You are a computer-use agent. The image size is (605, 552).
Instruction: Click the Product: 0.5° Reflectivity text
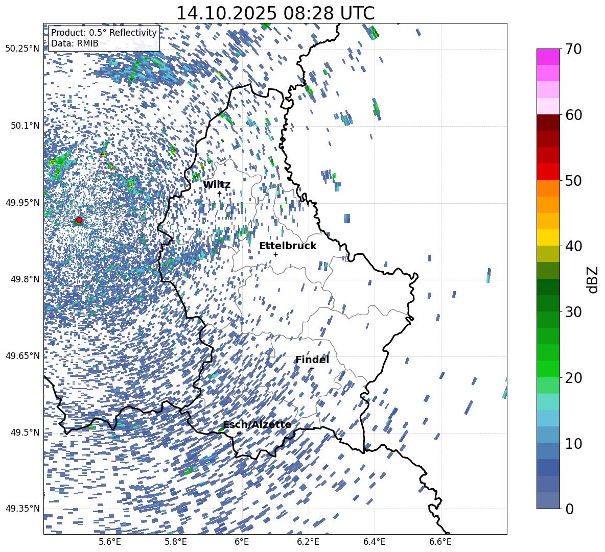tap(104, 32)
